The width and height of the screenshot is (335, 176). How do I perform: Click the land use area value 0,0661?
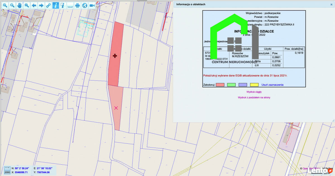[x=277, y=57]
